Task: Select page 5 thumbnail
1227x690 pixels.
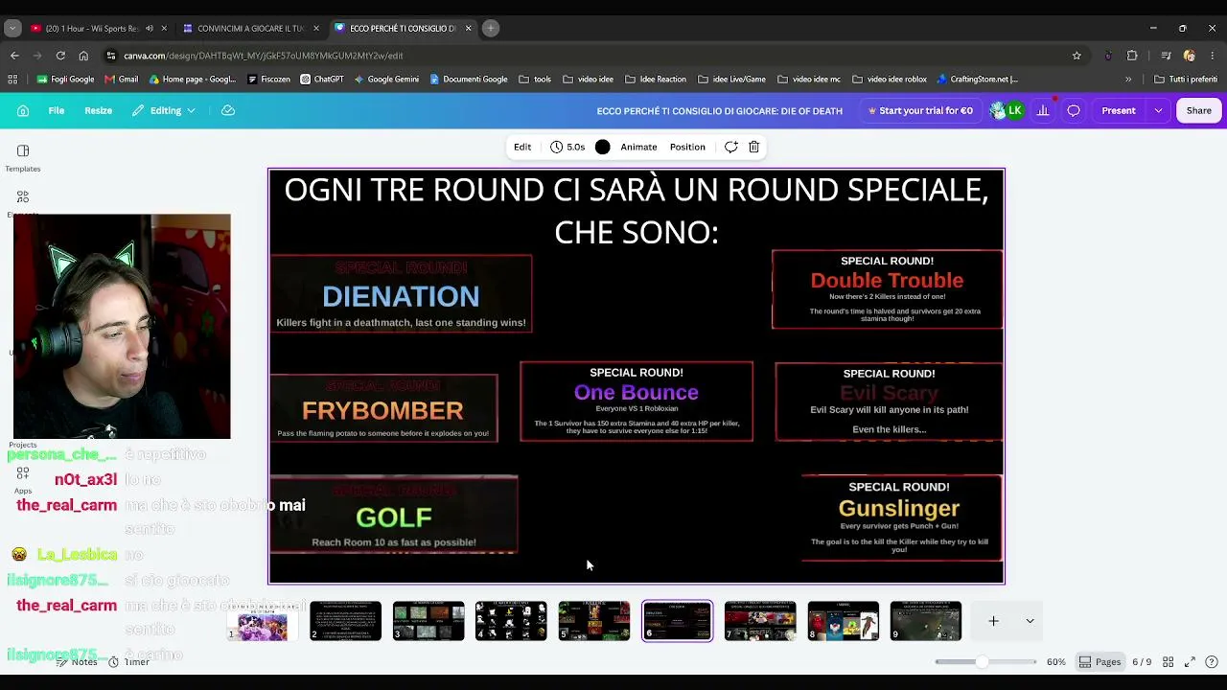Action: 594,621
